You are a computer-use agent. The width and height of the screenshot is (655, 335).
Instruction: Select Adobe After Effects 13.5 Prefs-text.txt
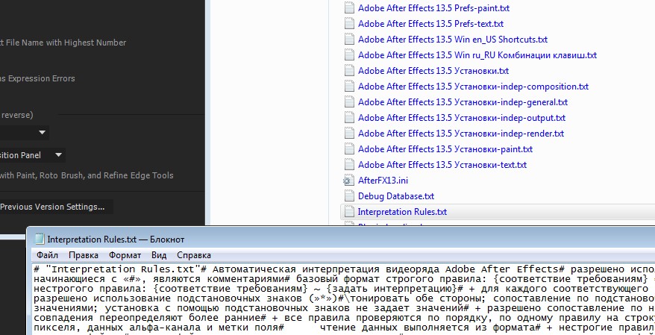[430, 24]
